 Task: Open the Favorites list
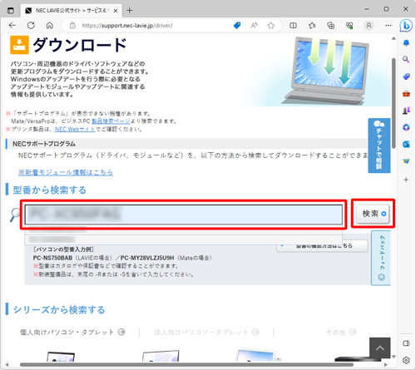point(312,26)
